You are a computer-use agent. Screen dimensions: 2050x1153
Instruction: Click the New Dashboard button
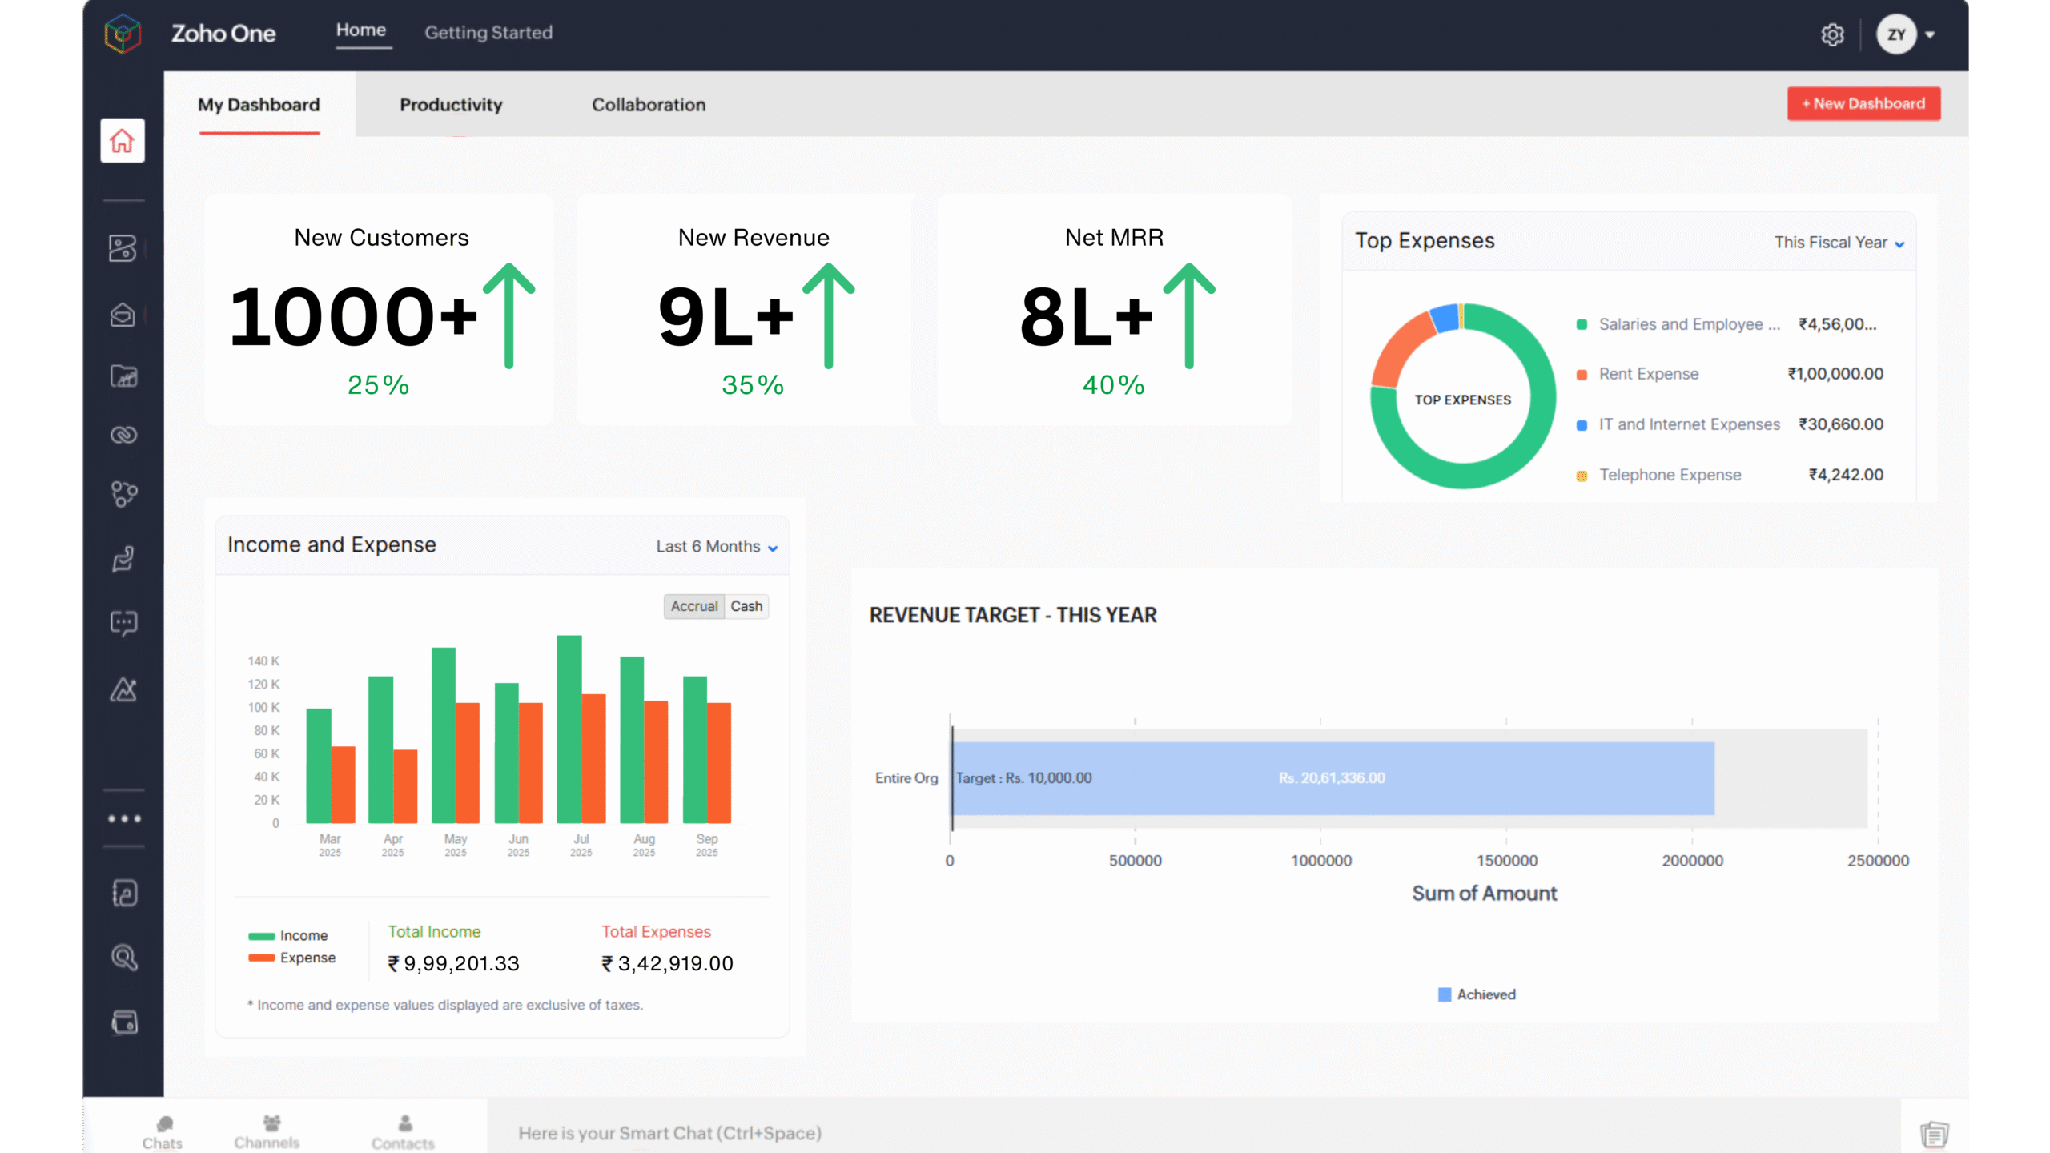[x=1863, y=104]
